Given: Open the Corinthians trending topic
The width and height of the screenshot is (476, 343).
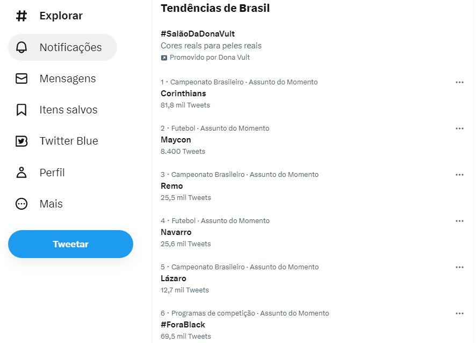Looking at the screenshot, I should 183,94.
